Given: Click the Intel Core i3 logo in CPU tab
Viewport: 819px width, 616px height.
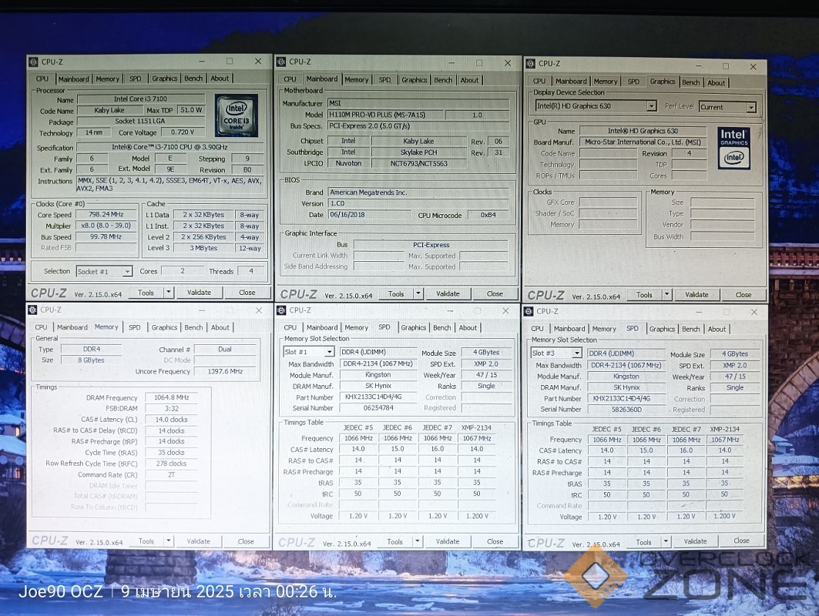Looking at the screenshot, I should coord(236,115).
